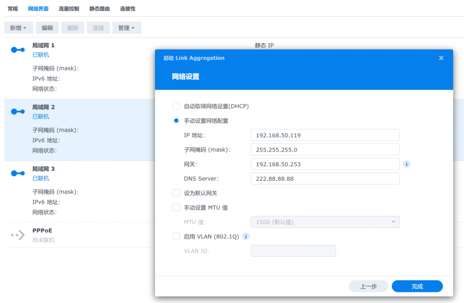Switch to the 流量控制 tab
Image resolution: width=464 pixels, height=303 pixels.
pyautogui.click(x=69, y=9)
